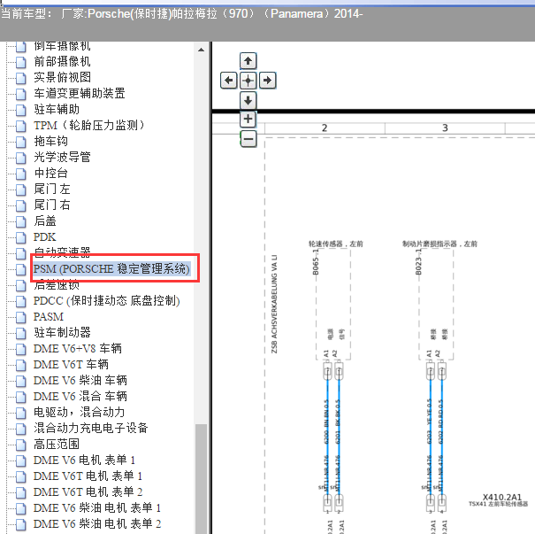Open the 尾门 左 diagram entry

pos(52,189)
